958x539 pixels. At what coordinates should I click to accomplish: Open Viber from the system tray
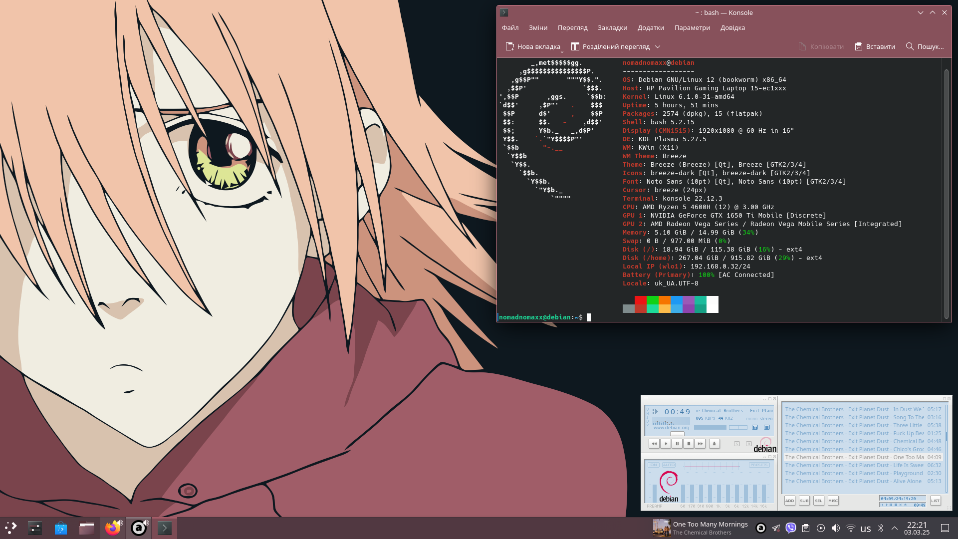click(790, 528)
